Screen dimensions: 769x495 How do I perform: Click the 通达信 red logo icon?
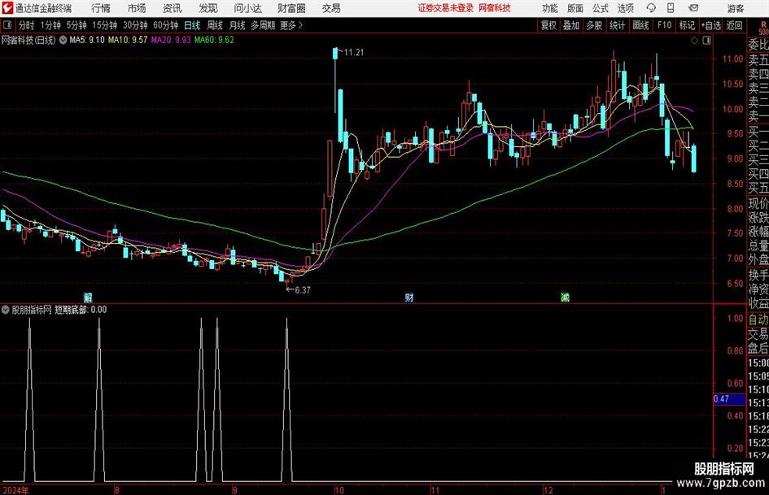pos(7,8)
